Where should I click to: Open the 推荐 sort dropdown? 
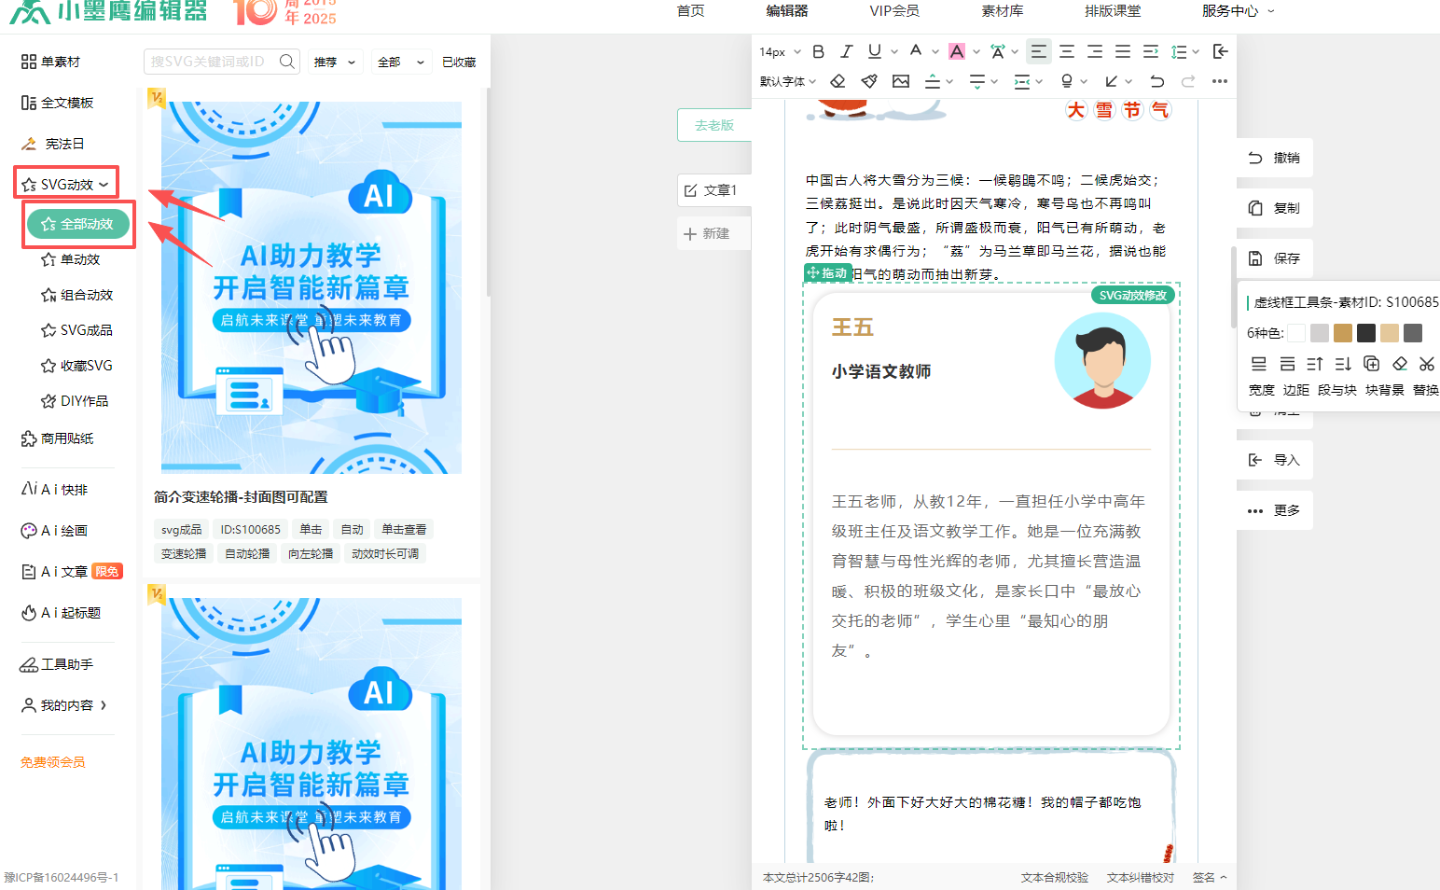pos(335,63)
